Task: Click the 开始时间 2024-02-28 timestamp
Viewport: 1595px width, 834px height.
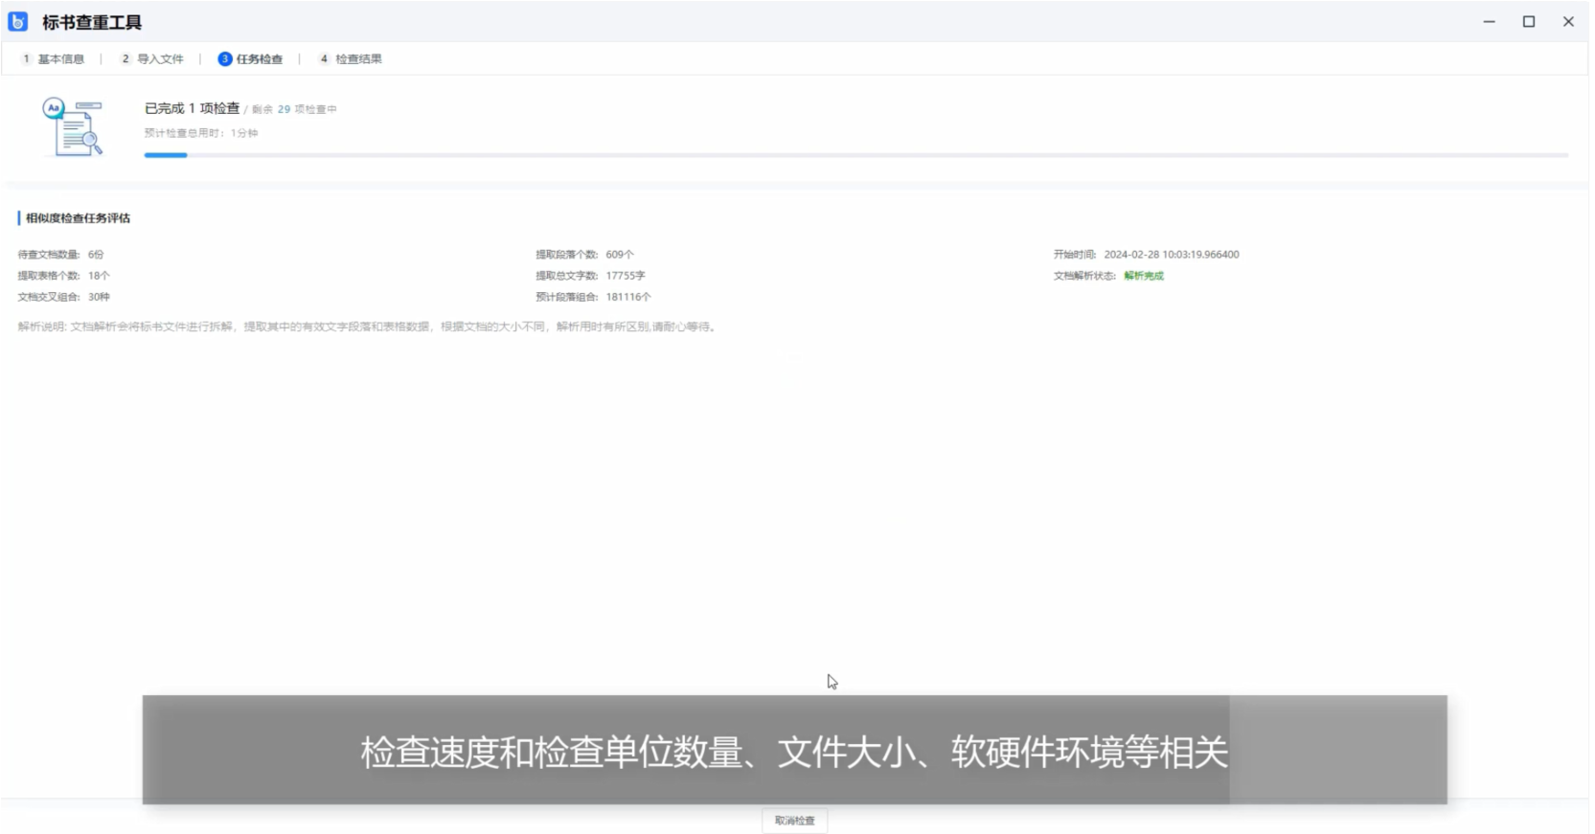Action: [x=1172, y=255]
